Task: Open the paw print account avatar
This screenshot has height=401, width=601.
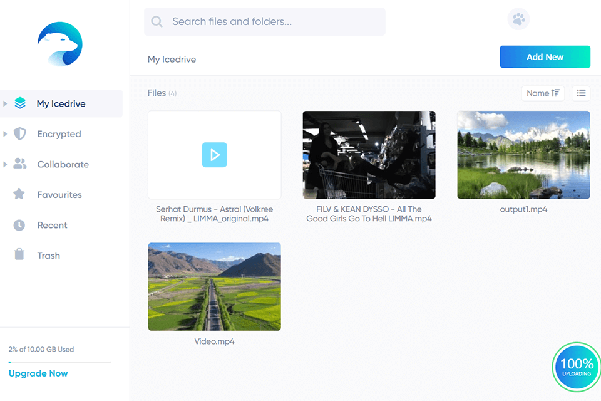Action: click(x=518, y=19)
